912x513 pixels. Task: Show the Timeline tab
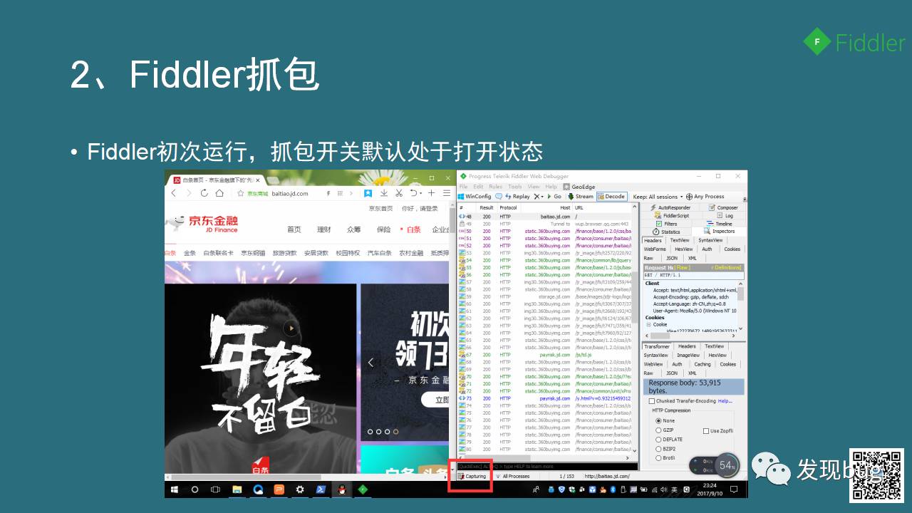719,224
